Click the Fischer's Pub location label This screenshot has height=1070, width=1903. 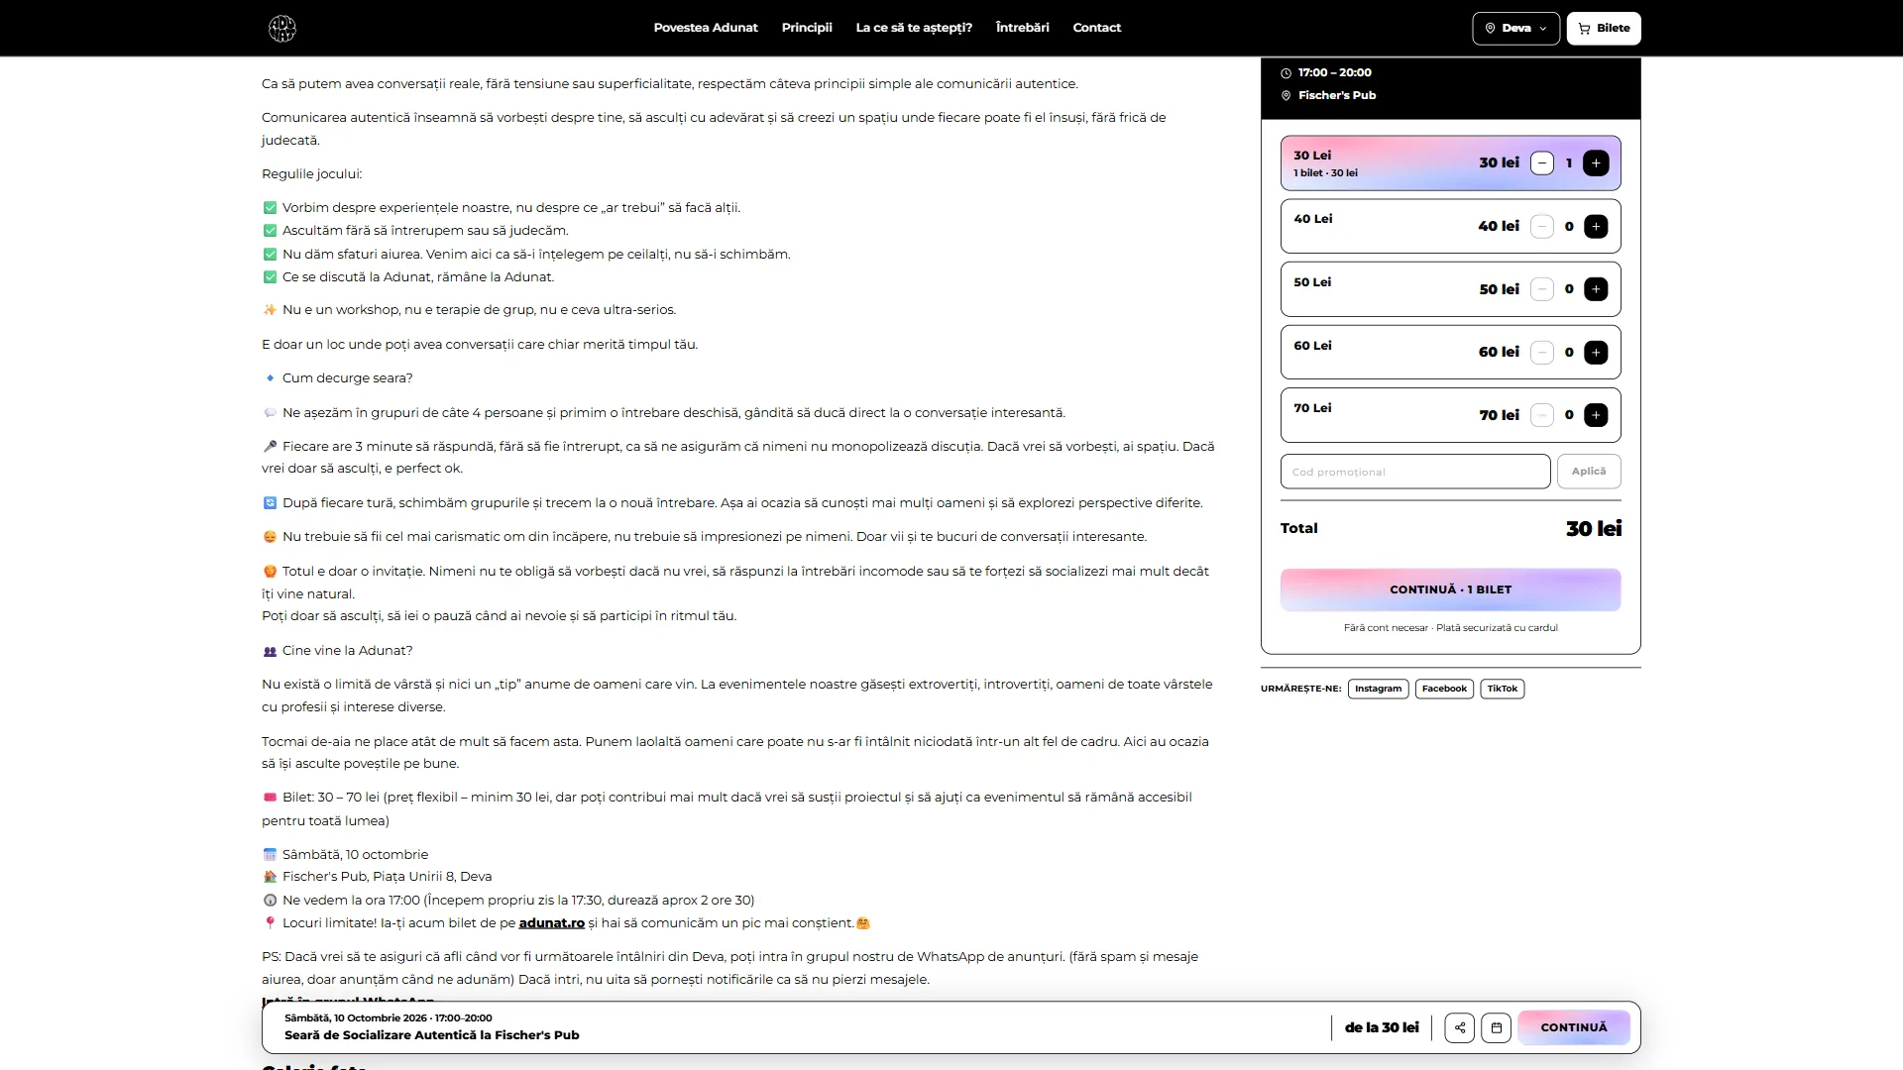tap(1337, 95)
